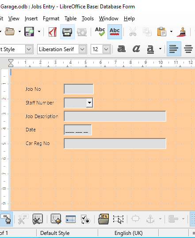Click the Copy icon
Image resolution: width=195 pixels, height=238 pixels.
[x=147, y=32]
